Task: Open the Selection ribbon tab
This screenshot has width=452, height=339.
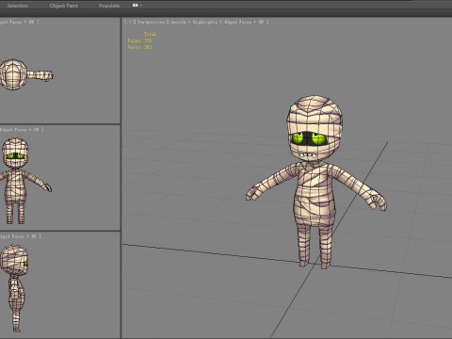Action: point(18,6)
